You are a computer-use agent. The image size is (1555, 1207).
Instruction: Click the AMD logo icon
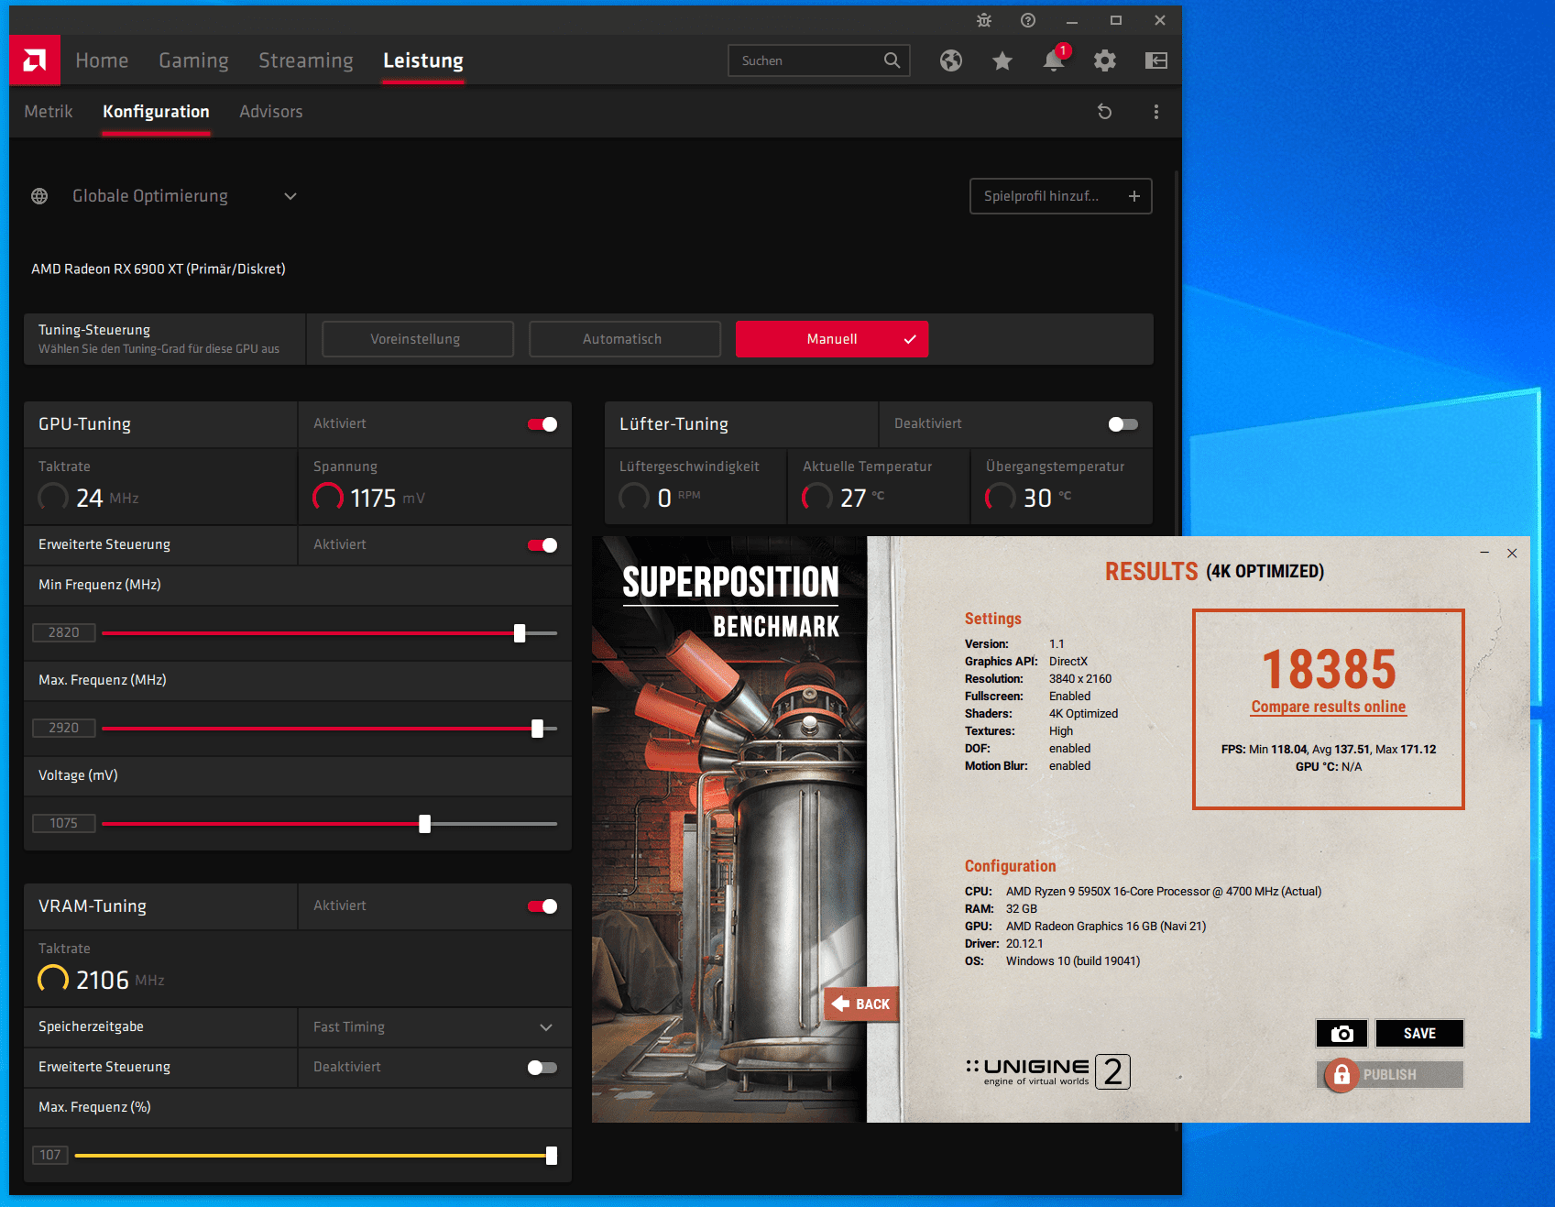35,60
